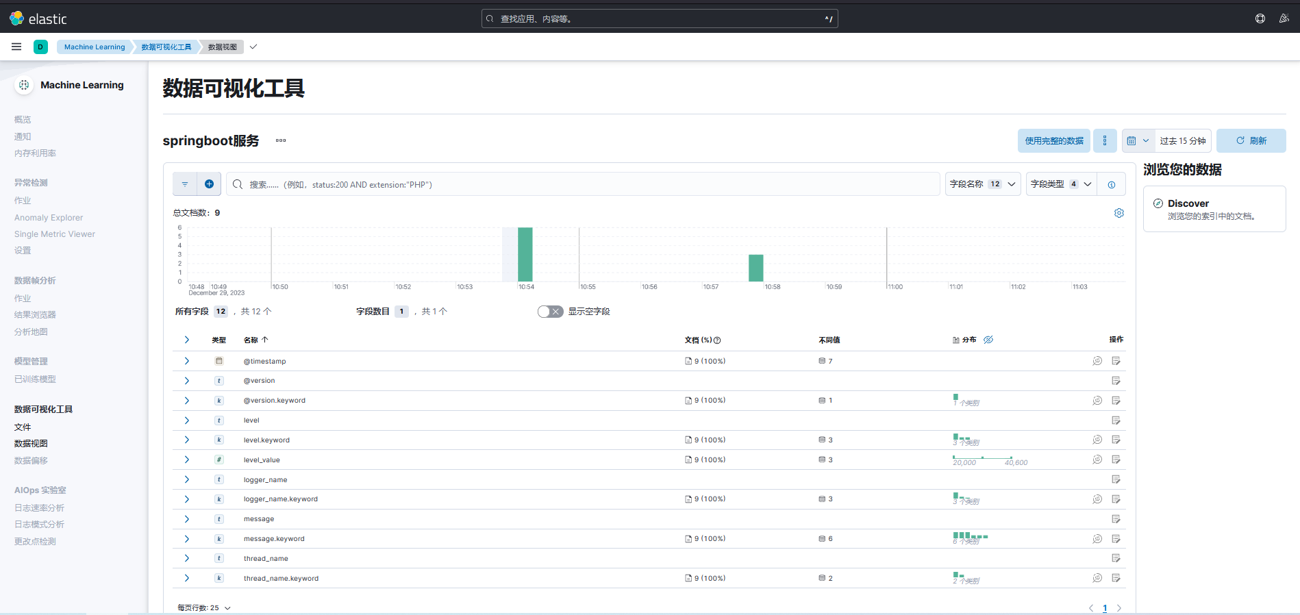Viewport: 1300px width, 615px height.
Task: Click the Elastic logo
Action: 38,18
